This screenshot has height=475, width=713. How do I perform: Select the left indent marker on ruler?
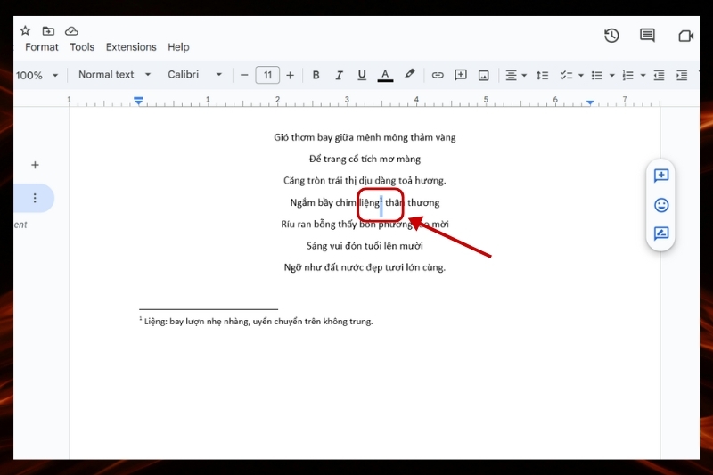point(138,101)
